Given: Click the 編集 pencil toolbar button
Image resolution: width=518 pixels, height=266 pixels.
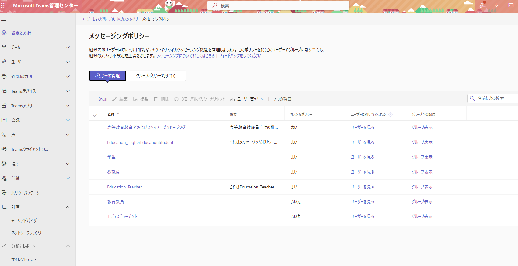Looking at the screenshot, I should point(120,99).
